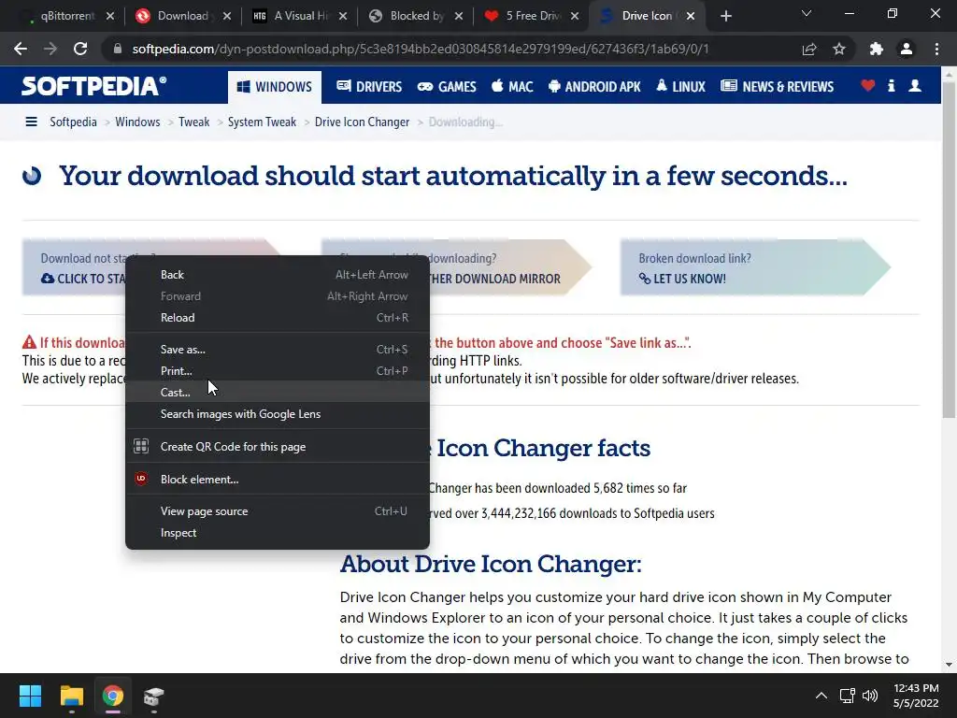This screenshot has height=718, width=957.
Task: Choose Back in the context menu
Action: [x=277, y=275]
